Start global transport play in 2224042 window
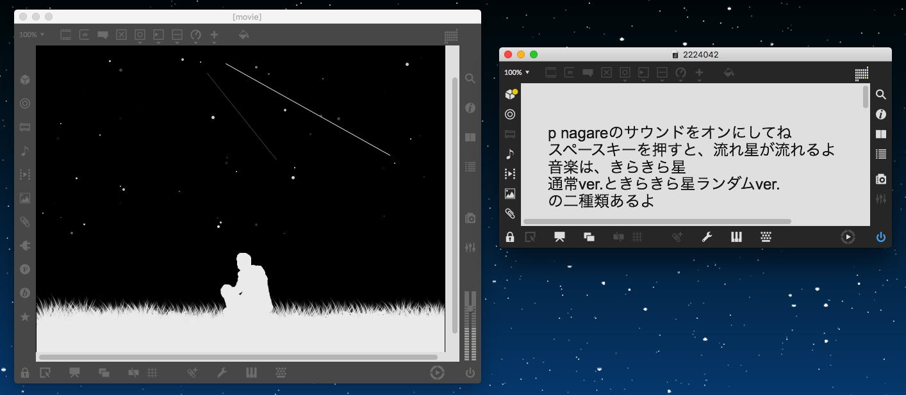 click(x=848, y=237)
